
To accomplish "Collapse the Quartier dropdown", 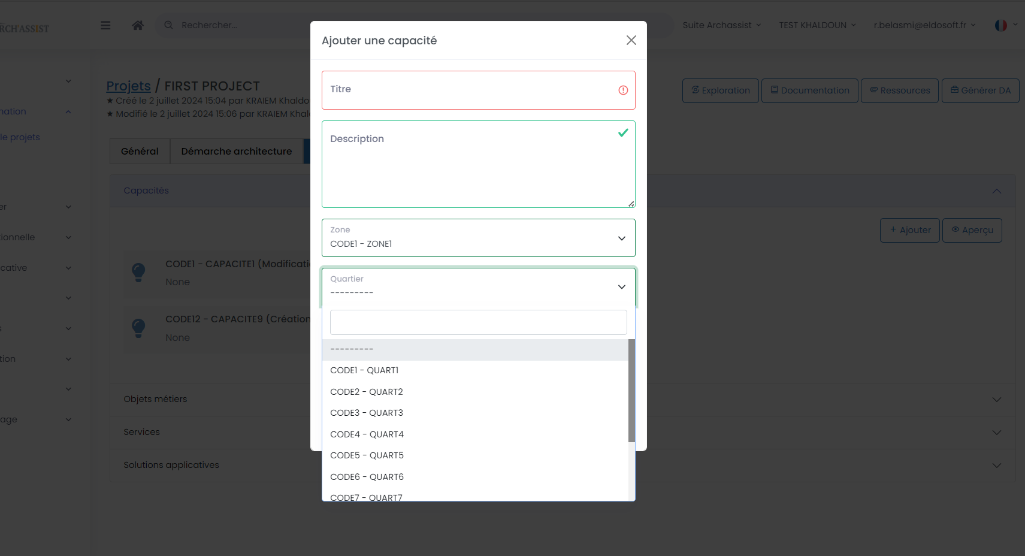I will point(621,287).
